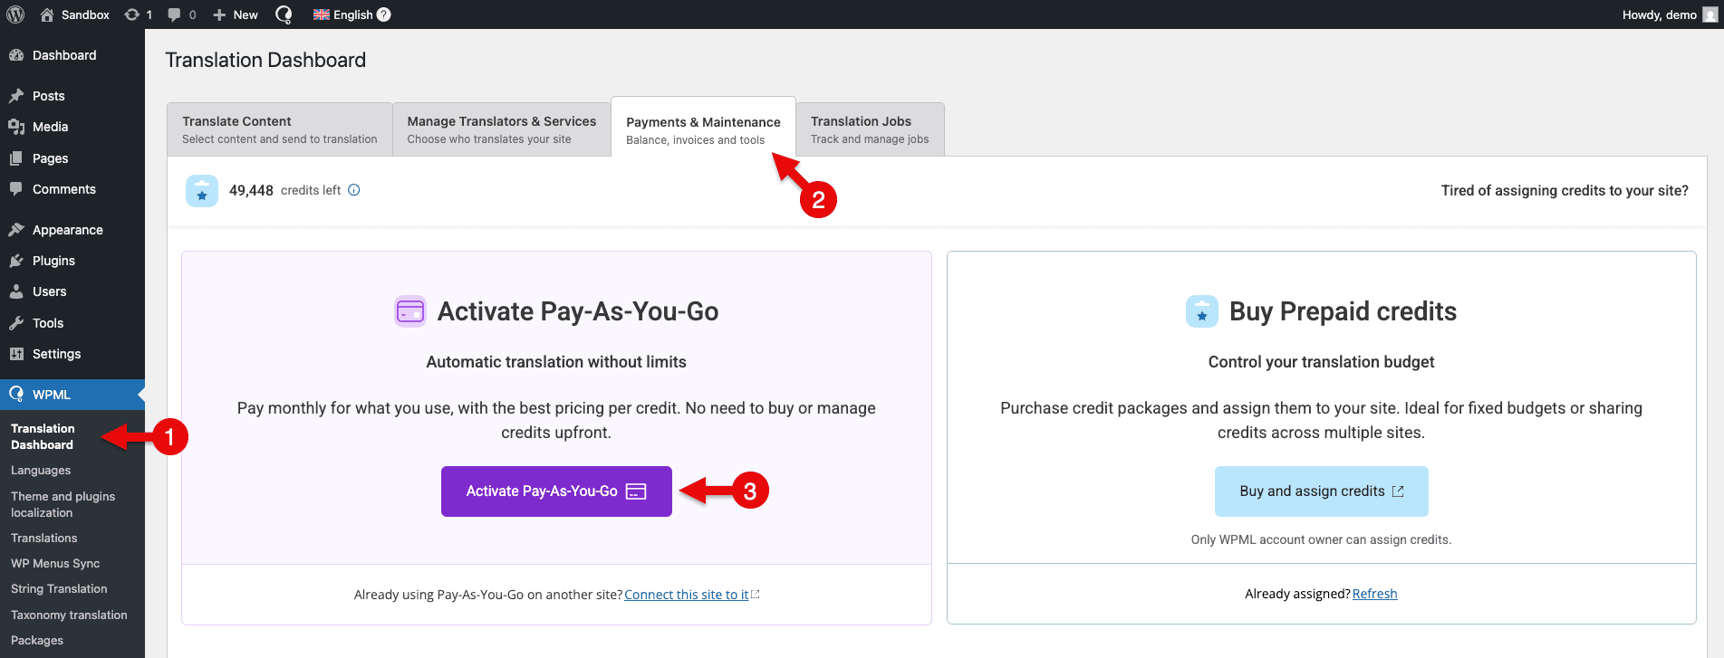Image resolution: width=1724 pixels, height=658 pixels.
Task: Open the English language switcher
Action: point(344,14)
